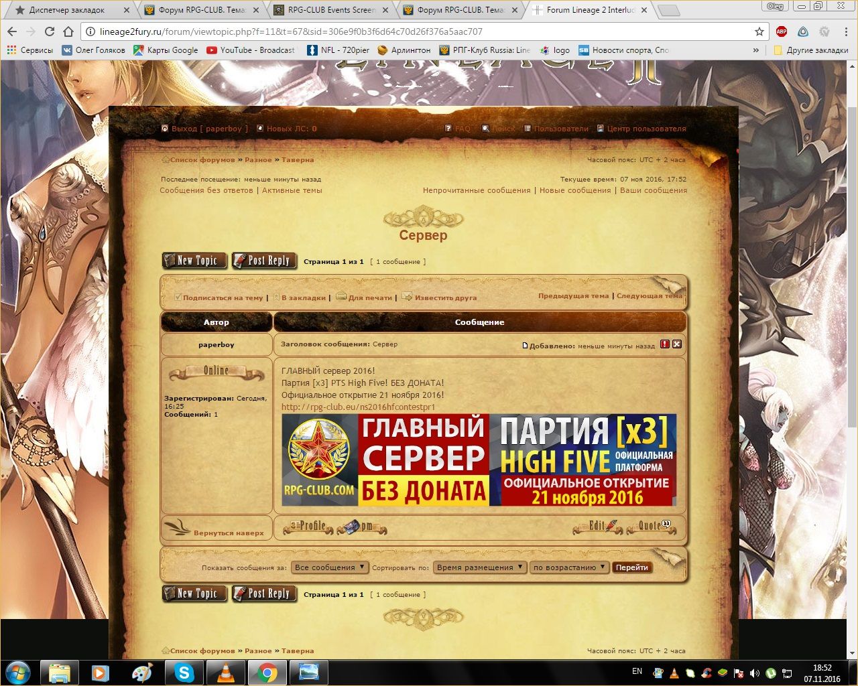The image size is (858, 686).
Task: Open the Chrome menu button
Action: coord(846,31)
